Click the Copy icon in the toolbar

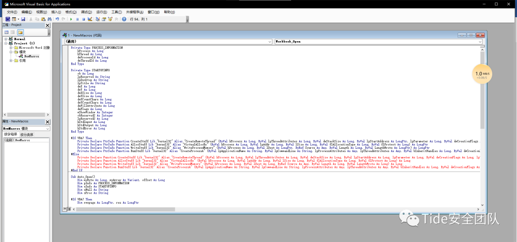pos(37,19)
